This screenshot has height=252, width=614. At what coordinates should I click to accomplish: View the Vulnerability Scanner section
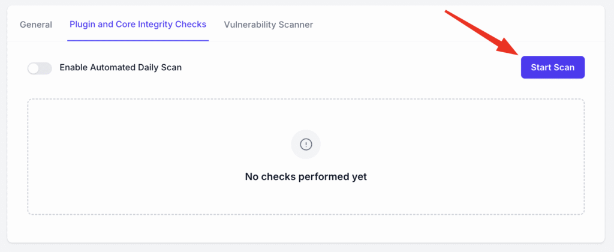point(268,25)
